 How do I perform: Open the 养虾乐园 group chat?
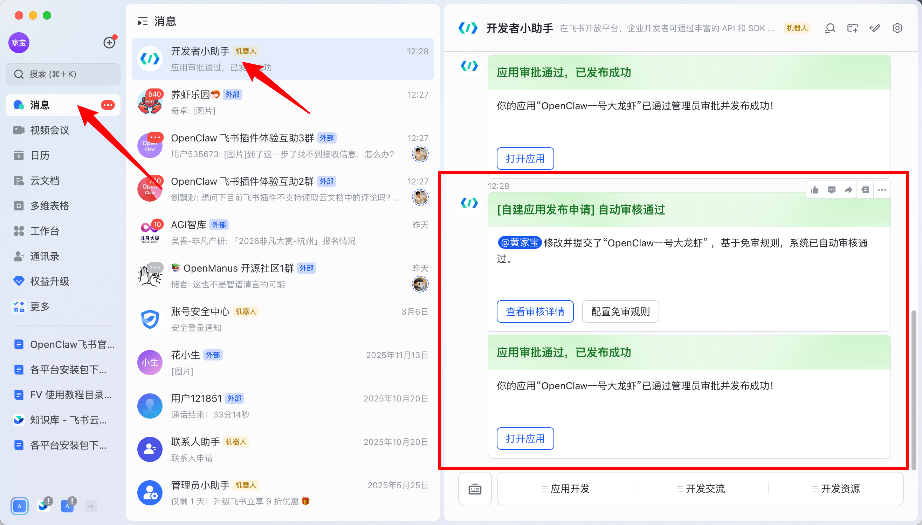283,103
